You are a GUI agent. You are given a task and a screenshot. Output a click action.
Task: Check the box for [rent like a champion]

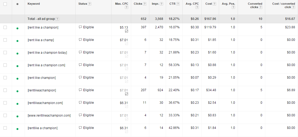pyautogui.click(x=5, y=27)
